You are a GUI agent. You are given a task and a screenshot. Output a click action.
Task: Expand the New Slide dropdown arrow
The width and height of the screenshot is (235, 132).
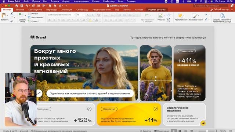point(25,15)
